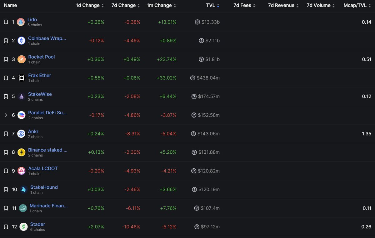Click the Frax Ether logo icon
The width and height of the screenshot is (375, 238).
pyautogui.click(x=21, y=78)
